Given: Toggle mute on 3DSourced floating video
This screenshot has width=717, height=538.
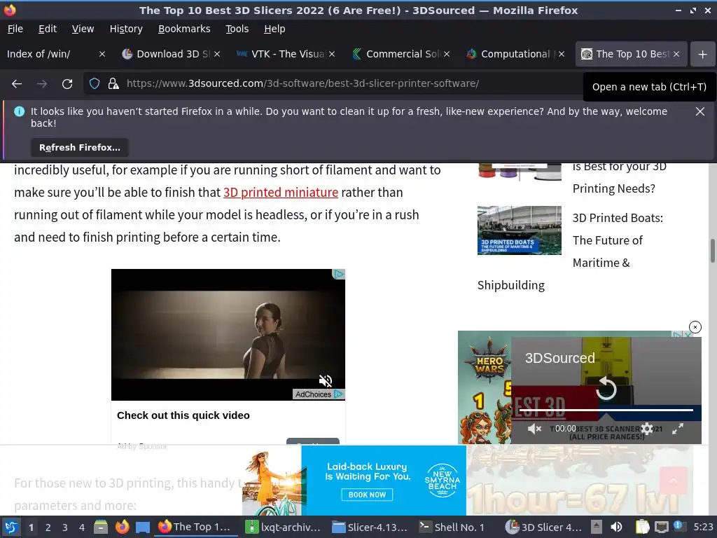Looking at the screenshot, I should [x=534, y=429].
